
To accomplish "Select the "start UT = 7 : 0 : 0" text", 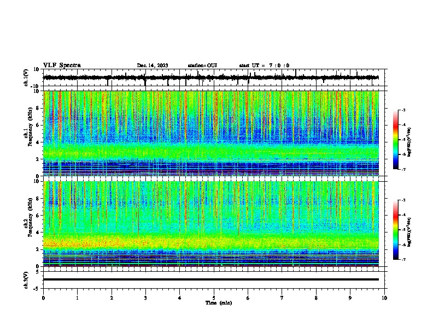I will point(264,65).
